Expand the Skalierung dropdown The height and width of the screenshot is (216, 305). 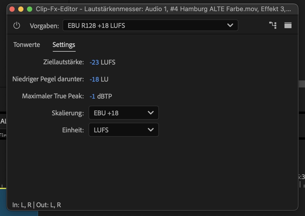coord(123,113)
